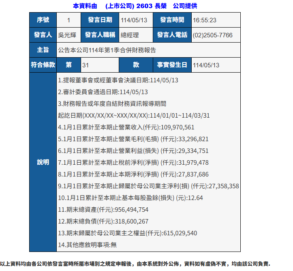Select the 發言人 header cell
The height and width of the screenshot is (271, 293).
pos(43,35)
